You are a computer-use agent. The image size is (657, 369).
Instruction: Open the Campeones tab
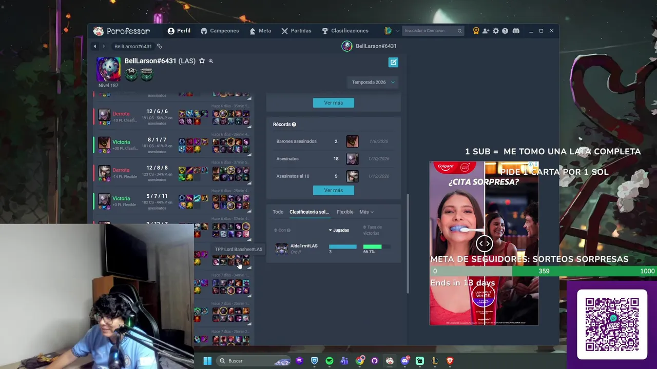(x=220, y=31)
